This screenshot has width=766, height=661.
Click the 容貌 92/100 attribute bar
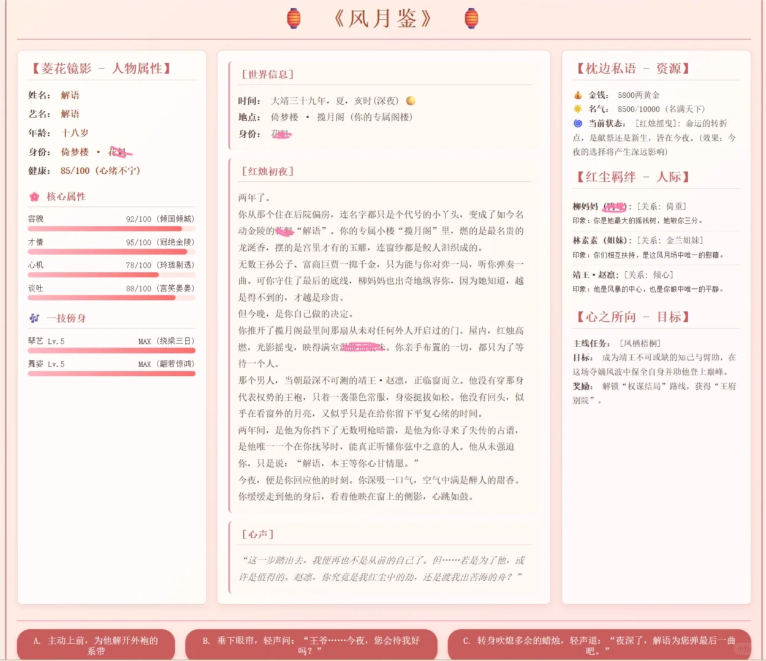(x=111, y=228)
